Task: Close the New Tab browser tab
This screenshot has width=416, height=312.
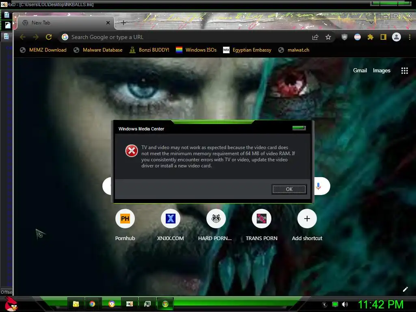Action: [x=108, y=23]
